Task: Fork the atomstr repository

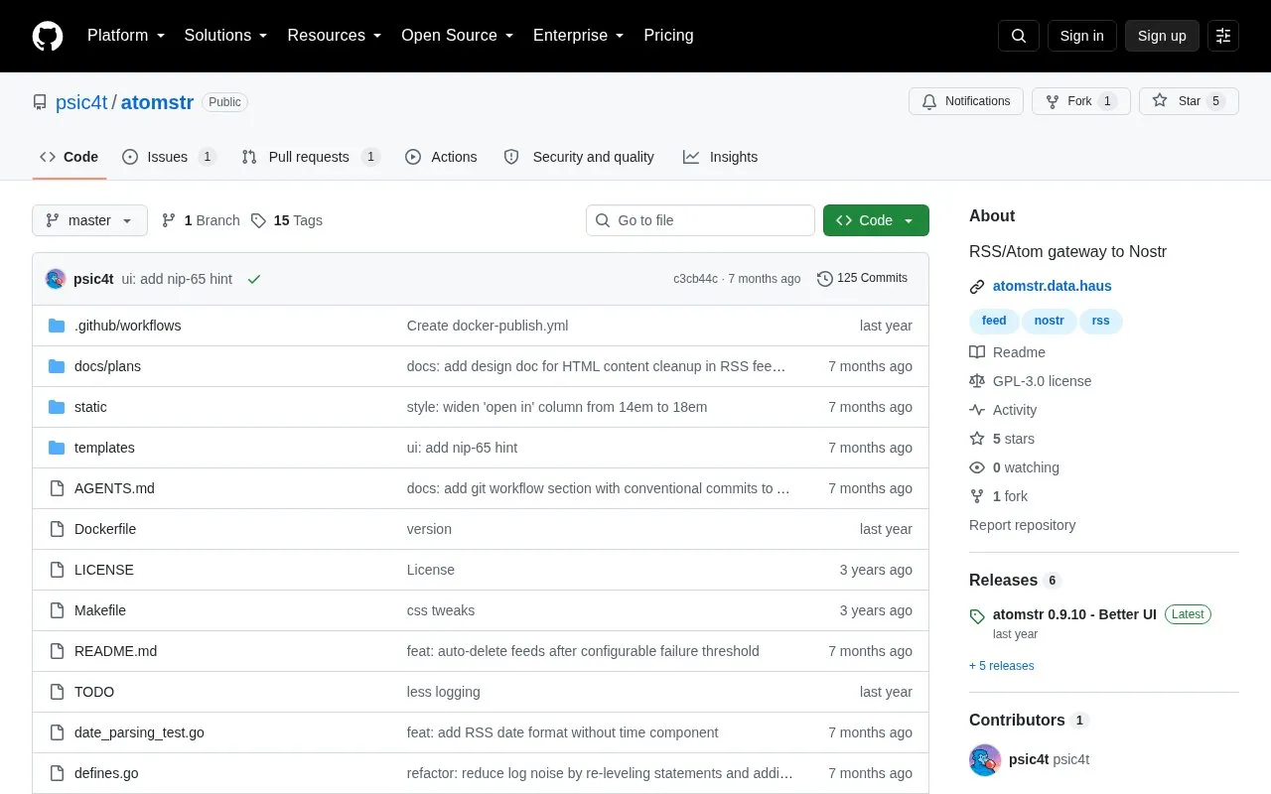Action: [x=1081, y=101]
